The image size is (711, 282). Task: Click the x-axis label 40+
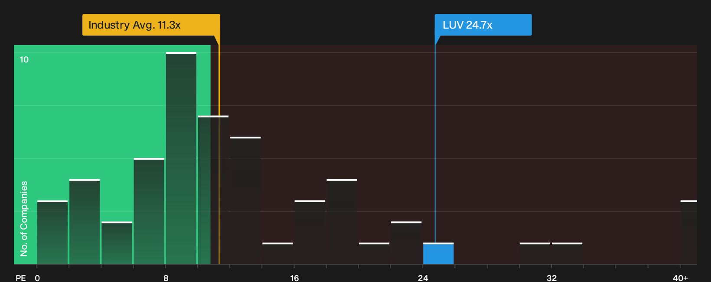681,278
